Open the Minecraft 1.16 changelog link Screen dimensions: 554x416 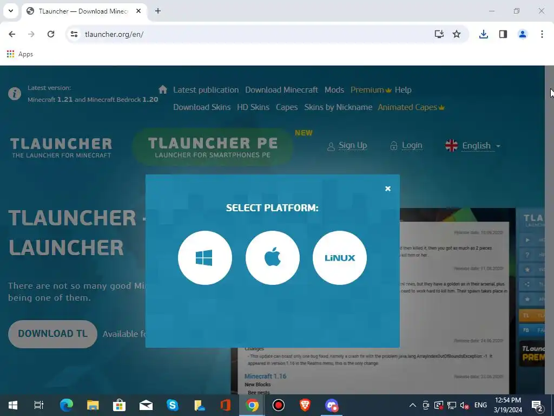[265, 376]
